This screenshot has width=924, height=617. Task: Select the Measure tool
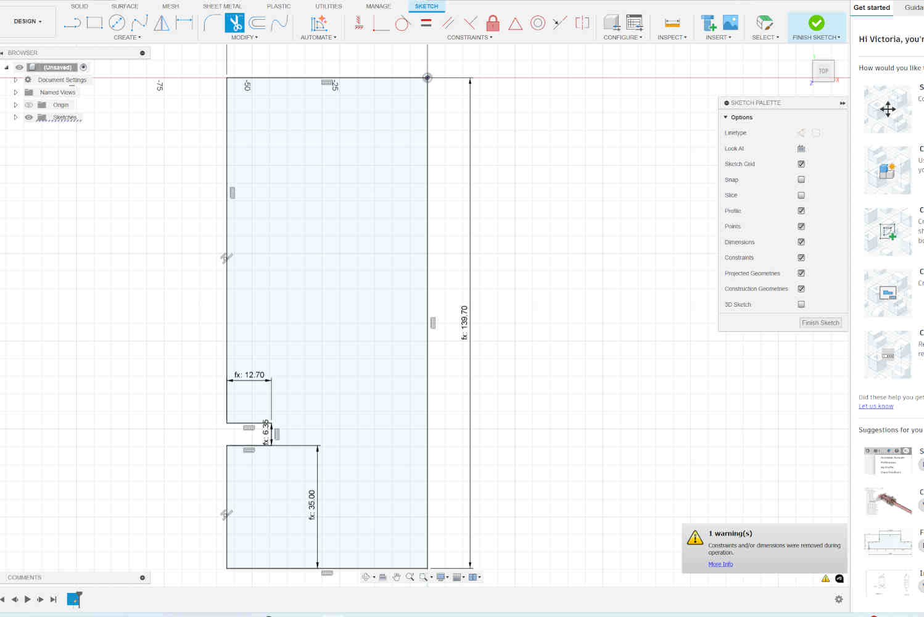pyautogui.click(x=672, y=23)
